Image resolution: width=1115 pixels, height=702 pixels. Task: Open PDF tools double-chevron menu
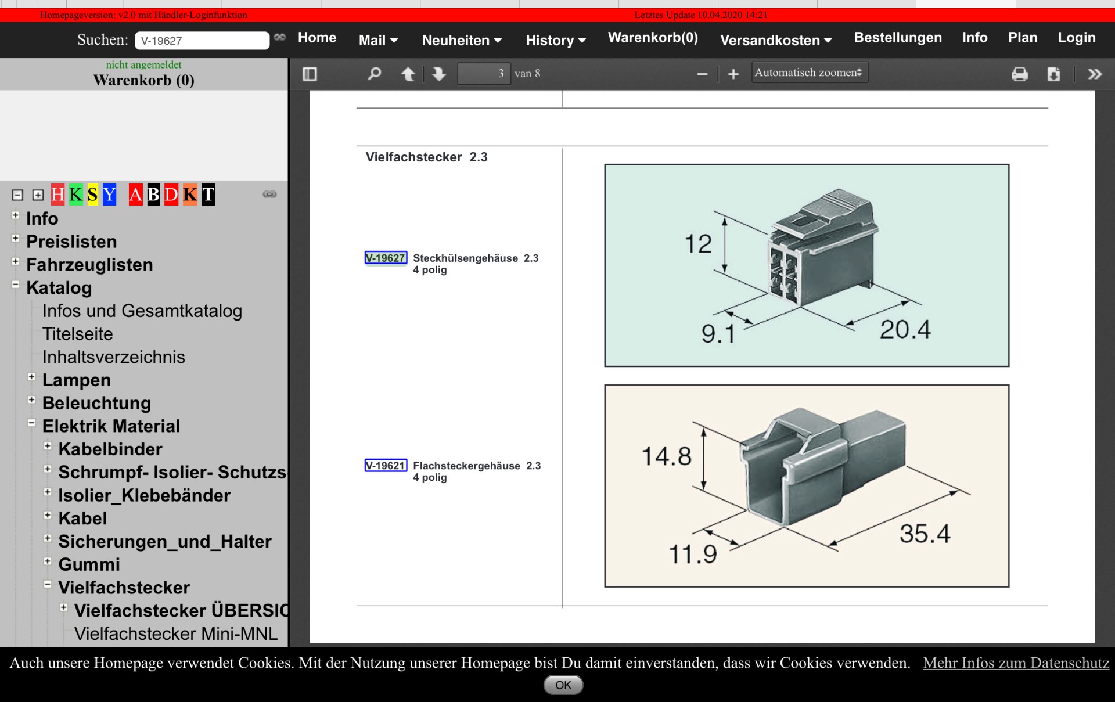point(1095,74)
